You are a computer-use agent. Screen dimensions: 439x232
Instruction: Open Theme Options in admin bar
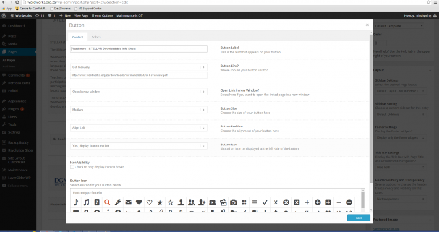[x=102, y=15]
